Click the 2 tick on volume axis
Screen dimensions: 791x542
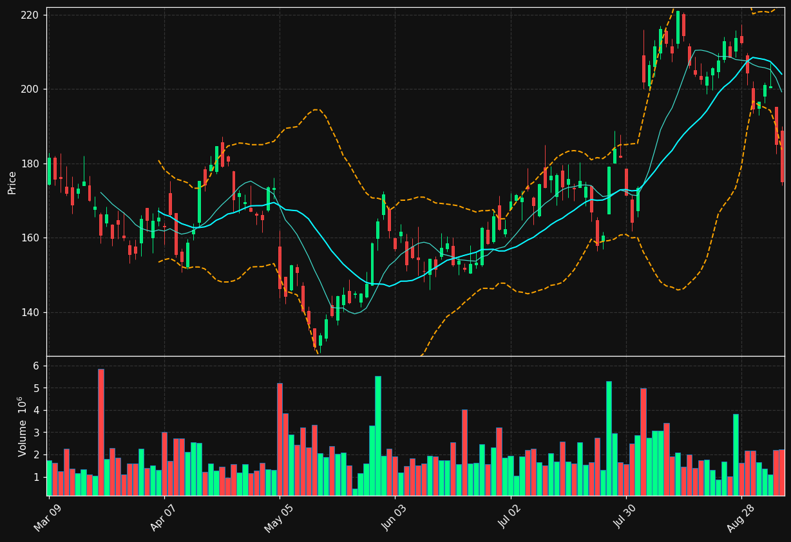point(37,454)
